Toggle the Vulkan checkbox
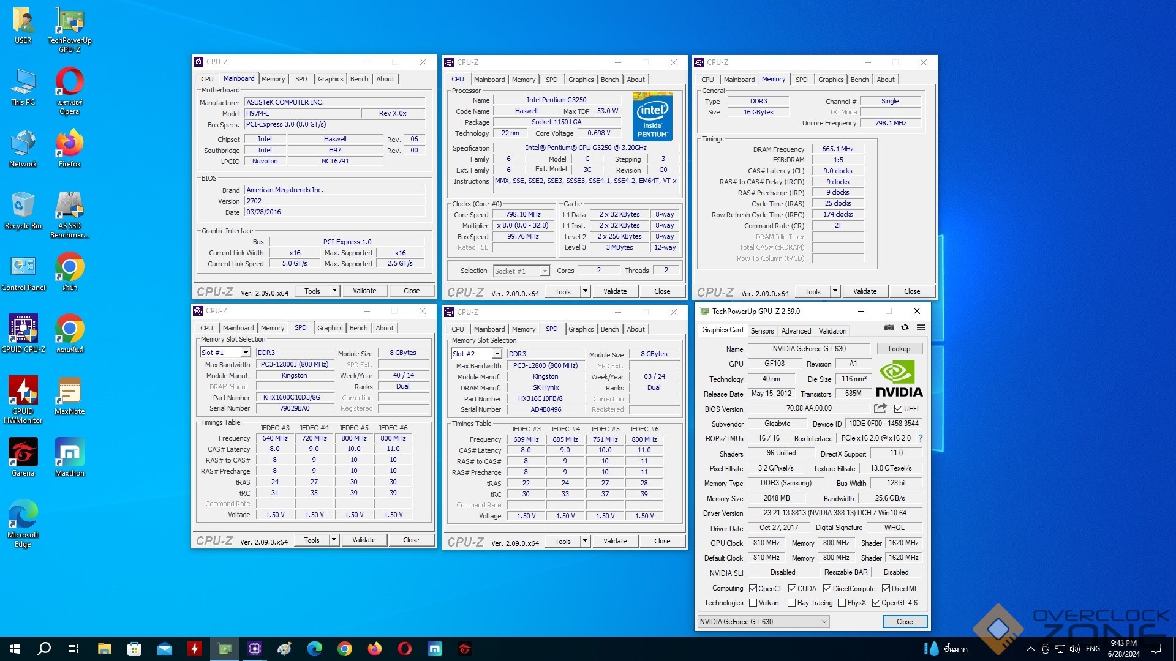 [x=753, y=603]
